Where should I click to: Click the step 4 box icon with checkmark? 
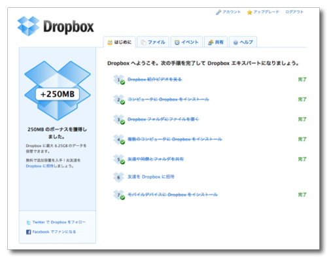(x=119, y=139)
